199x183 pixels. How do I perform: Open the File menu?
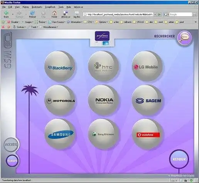[x=4, y=7]
